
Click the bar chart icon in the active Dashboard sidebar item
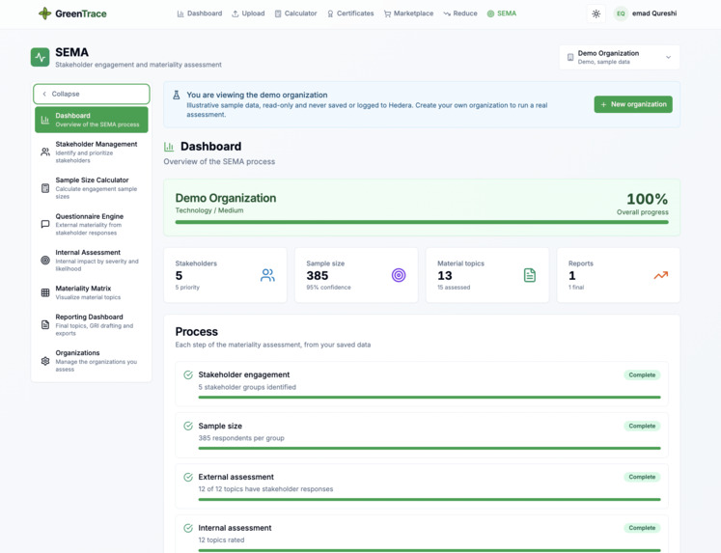[x=45, y=120]
